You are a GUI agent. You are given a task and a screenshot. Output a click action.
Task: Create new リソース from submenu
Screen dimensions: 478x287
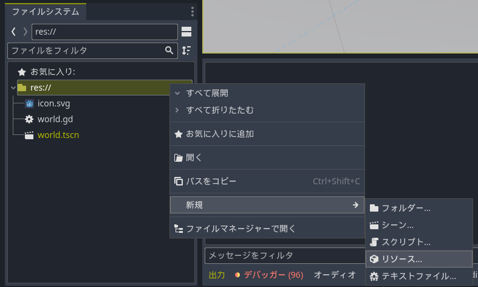point(419,259)
